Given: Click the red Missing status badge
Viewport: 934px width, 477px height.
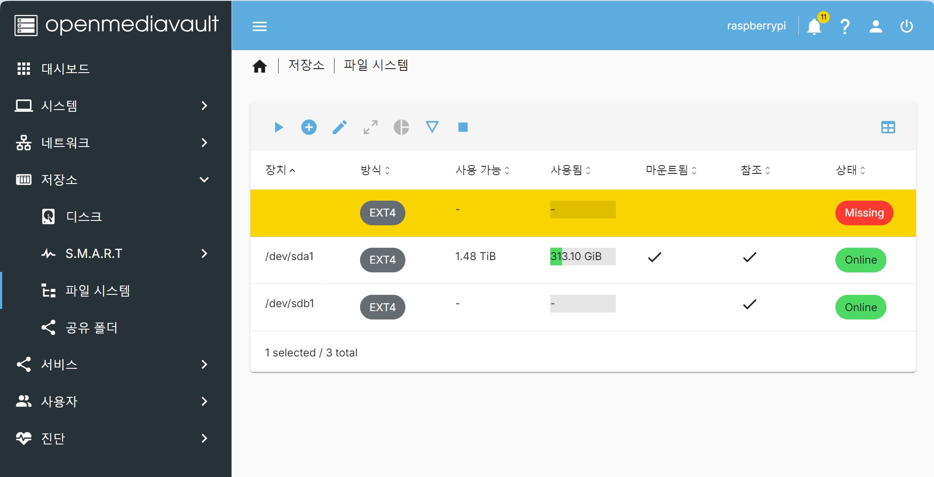Looking at the screenshot, I should pos(864,213).
